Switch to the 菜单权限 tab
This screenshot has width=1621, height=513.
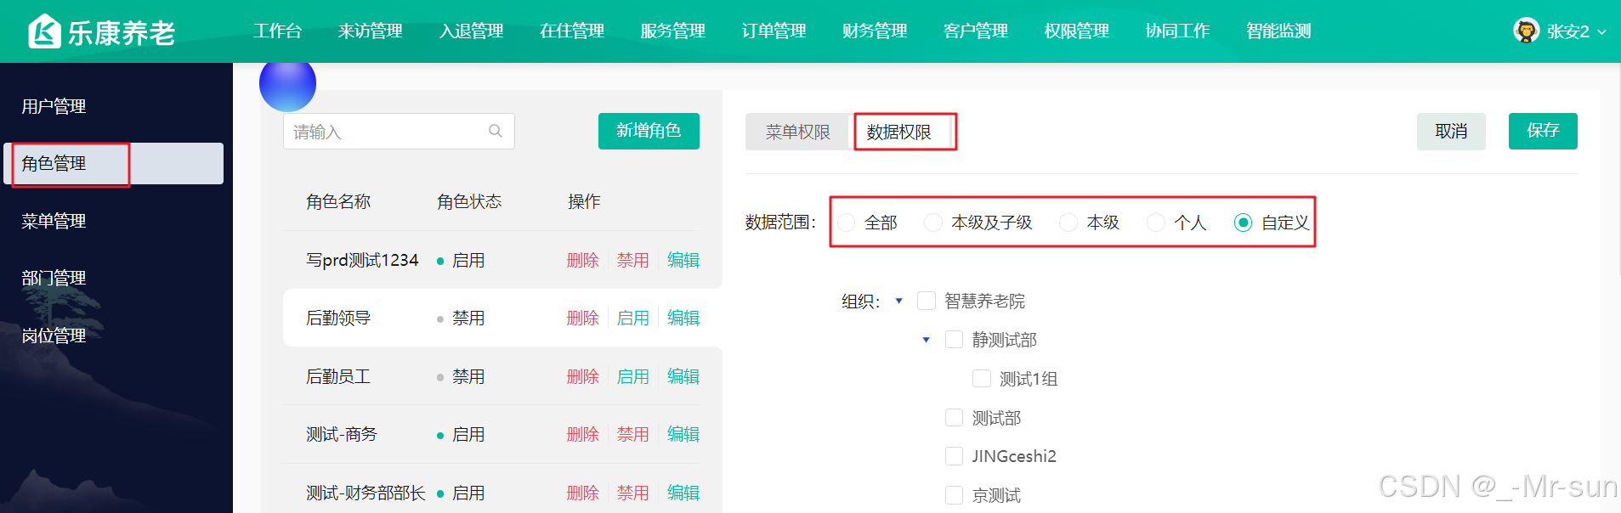pyautogui.click(x=798, y=132)
